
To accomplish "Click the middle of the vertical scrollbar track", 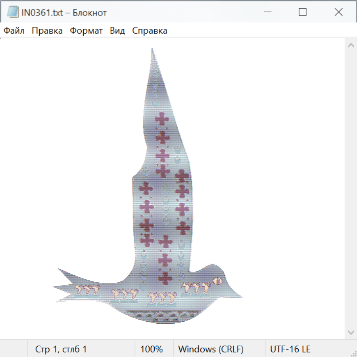I will tap(351, 188).
